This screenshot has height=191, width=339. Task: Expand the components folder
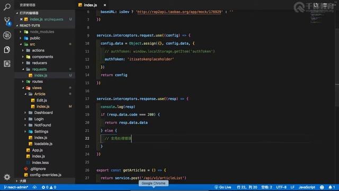click(x=23, y=57)
